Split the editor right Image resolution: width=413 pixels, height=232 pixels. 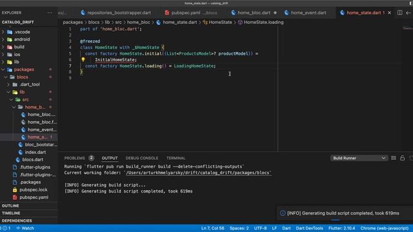(399, 13)
